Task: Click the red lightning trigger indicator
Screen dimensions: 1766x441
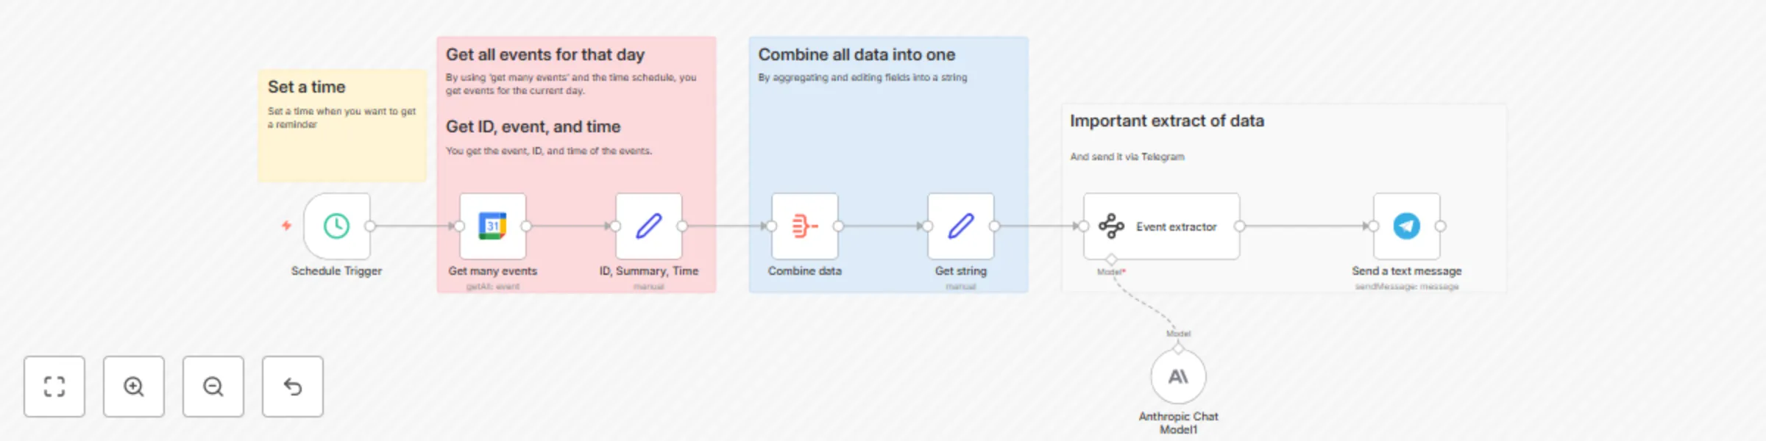Action: (x=286, y=226)
